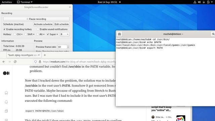The image size is (215, 121).
Task: Click the mazhab@debian terminal title bar
Action: click(x=173, y=34)
